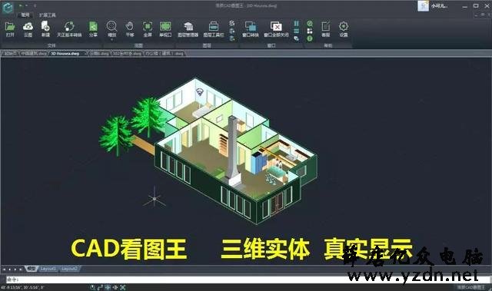The image size is (492, 291).
Task: Switch to the 扩展工具 ribbon tab
Action: 48,15
